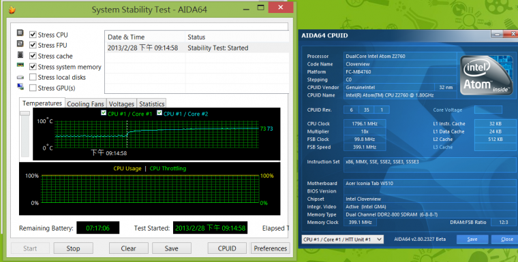Click the Memory Clock value 399.1 MHz
This screenshot has width=518, height=262.
click(360, 223)
